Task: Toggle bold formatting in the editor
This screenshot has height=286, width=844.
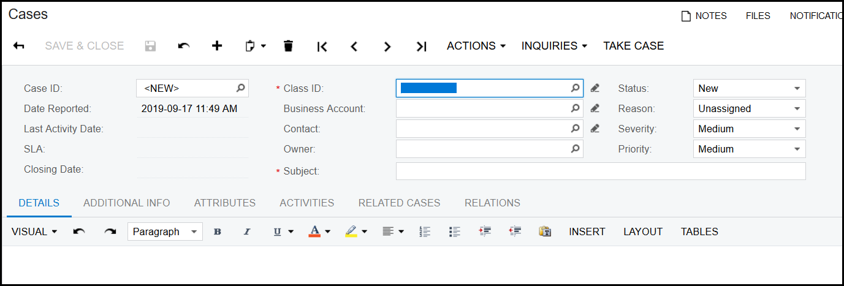Action: coord(217,231)
